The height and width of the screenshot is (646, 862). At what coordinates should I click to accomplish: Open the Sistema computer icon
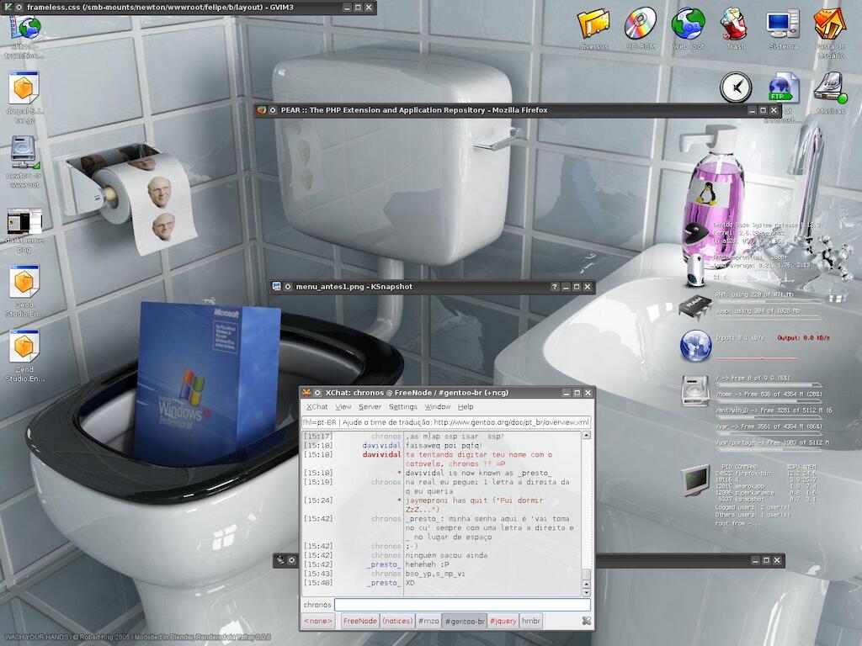782,24
